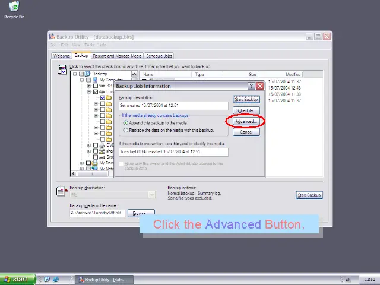
Task: Switch to Restore and Manage Media tab
Action: (x=116, y=56)
